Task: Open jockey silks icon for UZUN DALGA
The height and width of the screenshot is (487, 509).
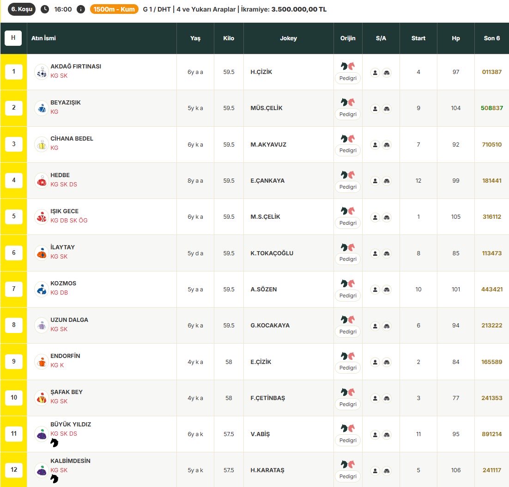Action: pyautogui.click(x=42, y=326)
